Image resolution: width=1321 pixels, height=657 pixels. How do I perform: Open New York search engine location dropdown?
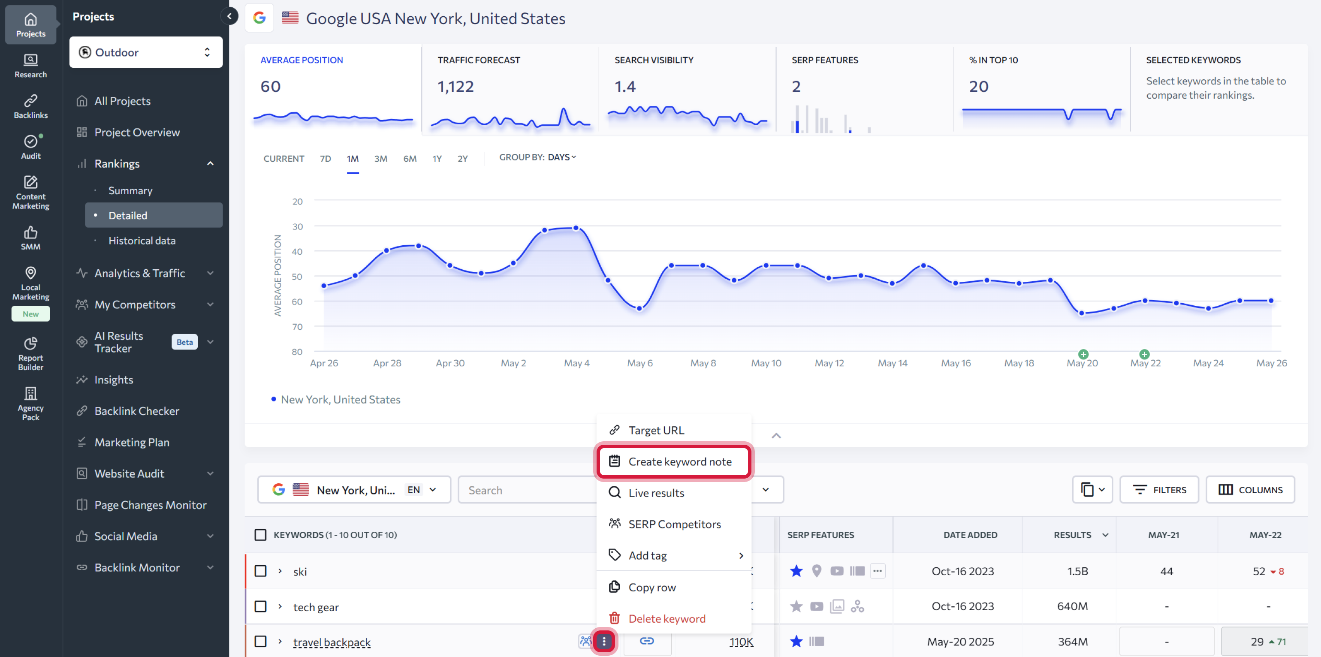[x=354, y=490]
